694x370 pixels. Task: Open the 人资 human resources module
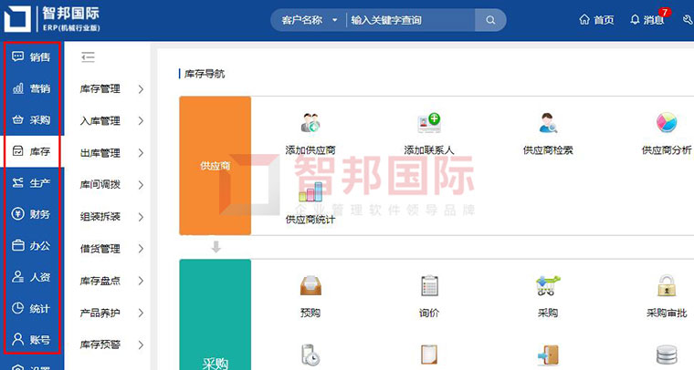point(31,277)
